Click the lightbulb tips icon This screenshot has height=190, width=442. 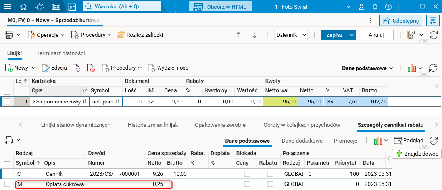click(x=40, y=6)
